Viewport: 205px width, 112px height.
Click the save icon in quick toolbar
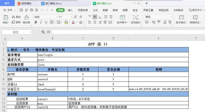point(21,10)
